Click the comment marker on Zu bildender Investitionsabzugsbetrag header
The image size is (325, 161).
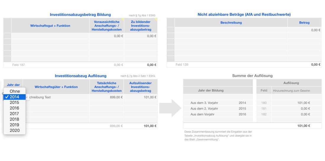coord(156,19)
